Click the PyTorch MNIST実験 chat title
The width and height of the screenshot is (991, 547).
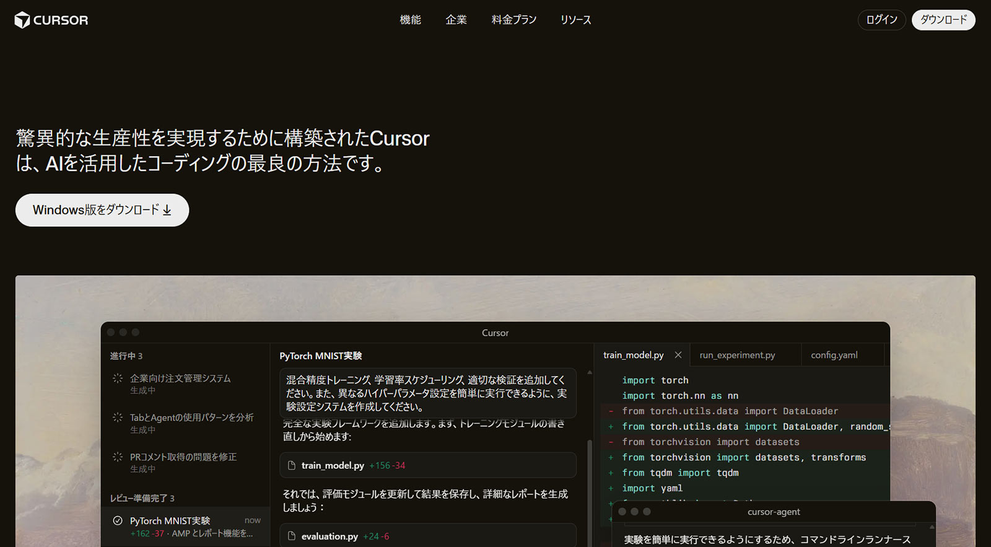pyautogui.click(x=321, y=356)
